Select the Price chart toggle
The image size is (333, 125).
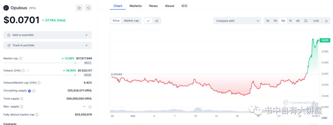click(x=116, y=21)
